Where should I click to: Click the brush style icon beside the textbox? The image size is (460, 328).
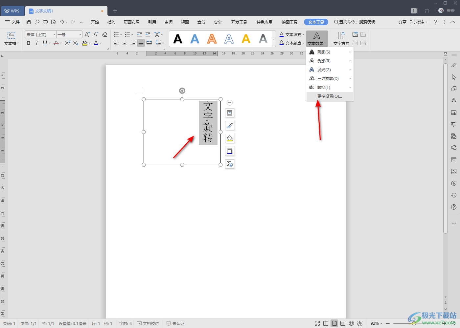click(230, 126)
